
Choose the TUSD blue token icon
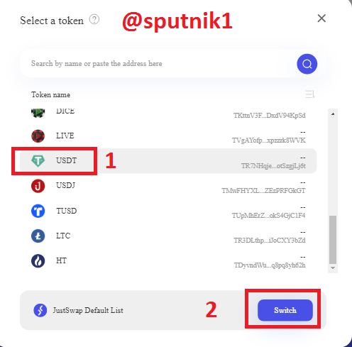click(38, 211)
